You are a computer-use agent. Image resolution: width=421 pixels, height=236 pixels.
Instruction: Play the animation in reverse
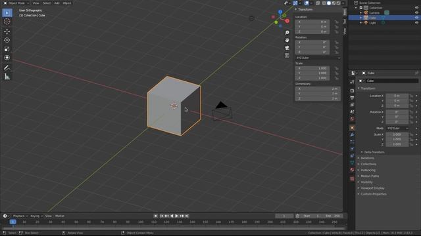(x=172, y=216)
